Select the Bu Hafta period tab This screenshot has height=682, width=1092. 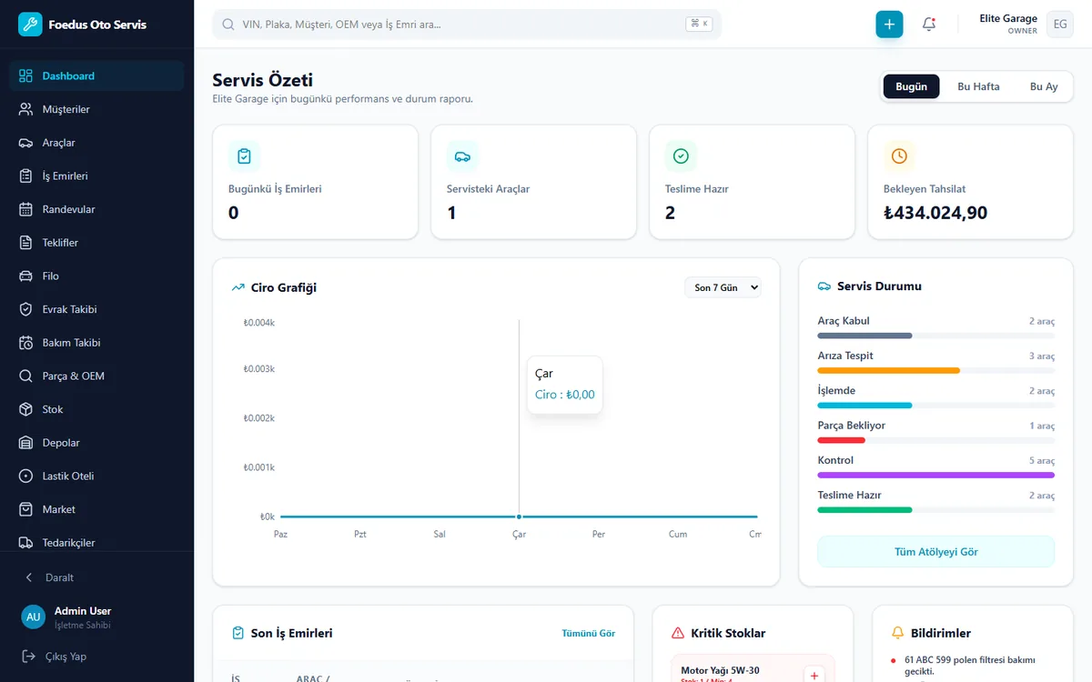(x=978, y=86)
